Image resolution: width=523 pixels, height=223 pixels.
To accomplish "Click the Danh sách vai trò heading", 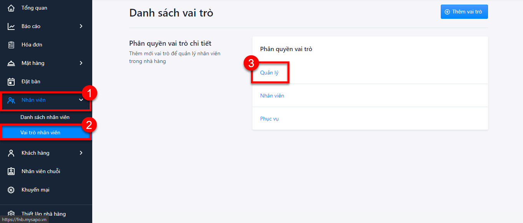I will coord(171,13).
